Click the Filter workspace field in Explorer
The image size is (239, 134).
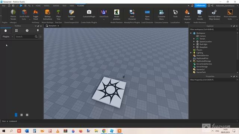click(213, 29)
